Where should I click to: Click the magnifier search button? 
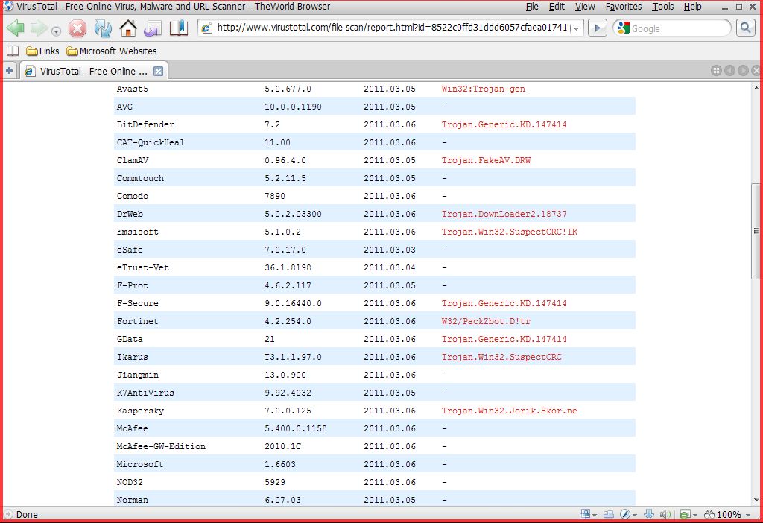pos(745,28)
